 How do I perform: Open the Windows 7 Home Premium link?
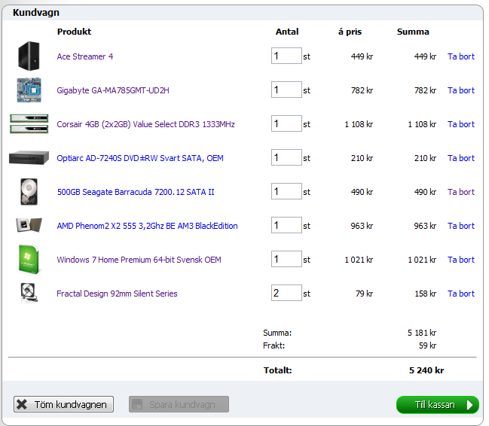pos(139,260)
